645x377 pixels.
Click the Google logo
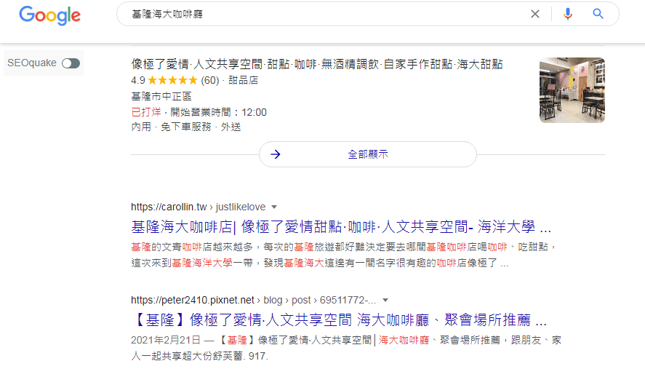(x=49, y=15)
